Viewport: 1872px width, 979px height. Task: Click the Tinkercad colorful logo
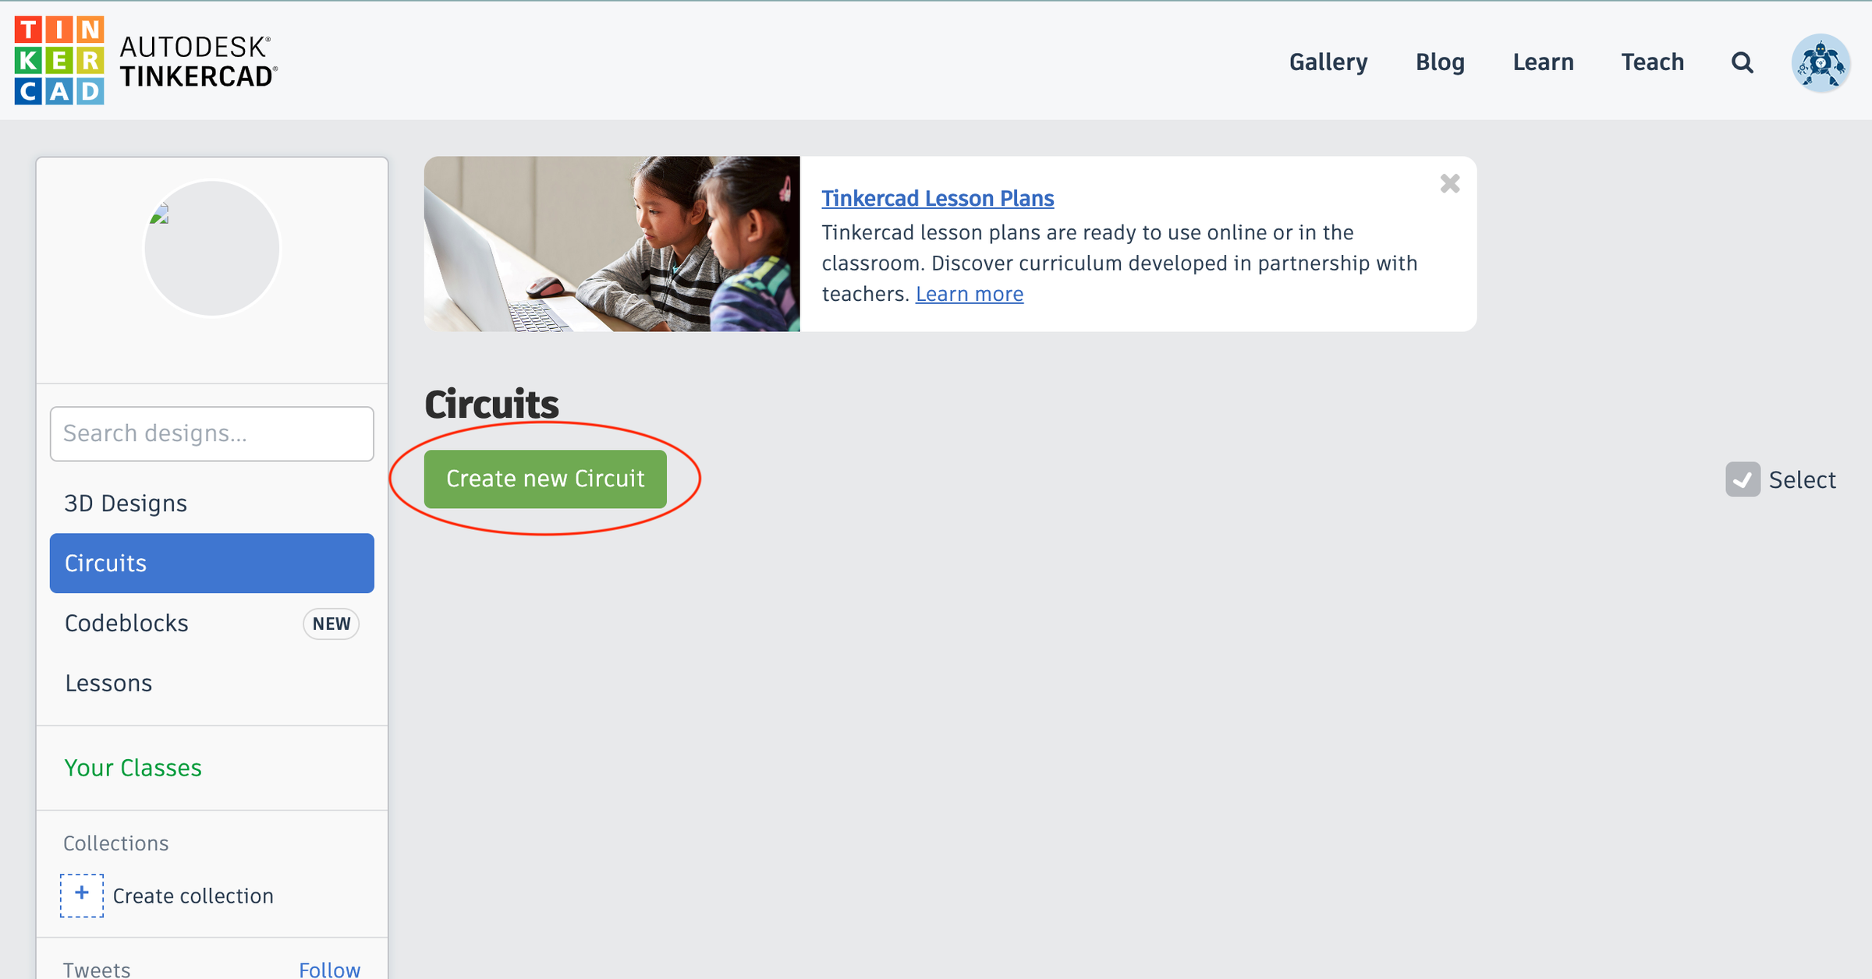[59, 61]
